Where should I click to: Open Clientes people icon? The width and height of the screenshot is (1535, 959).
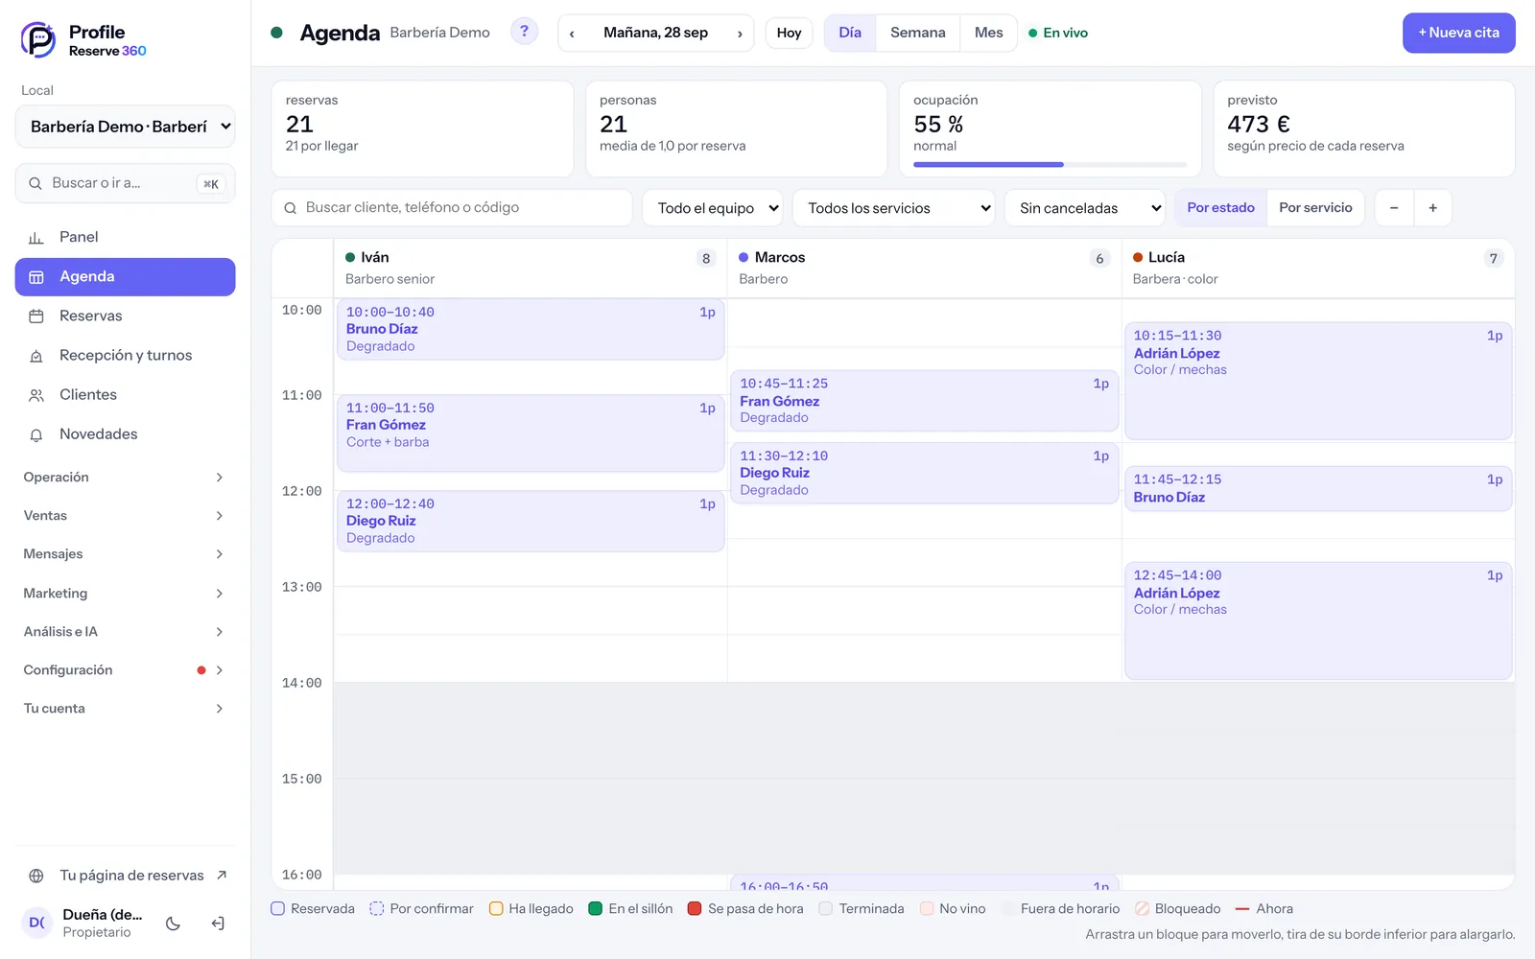tap(36, 395)
